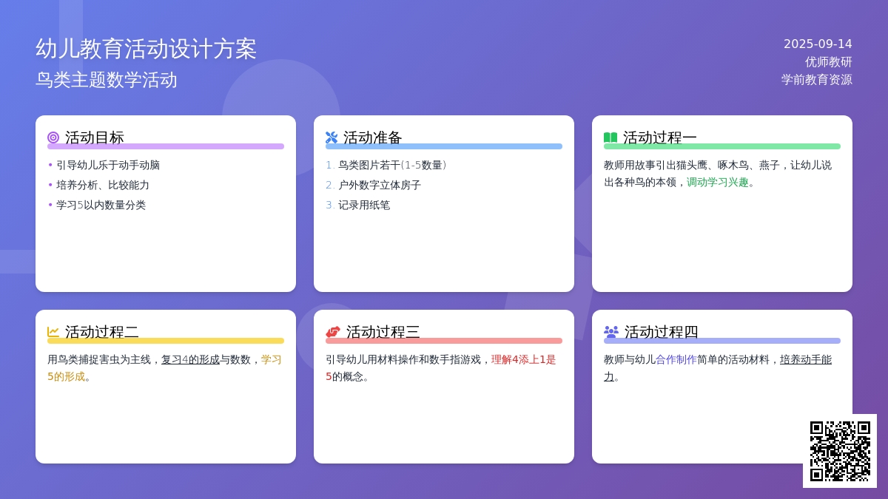Click the green text 调动学习兴趣
The height and width of the screenshot is (499, 888).
[717, 182]
